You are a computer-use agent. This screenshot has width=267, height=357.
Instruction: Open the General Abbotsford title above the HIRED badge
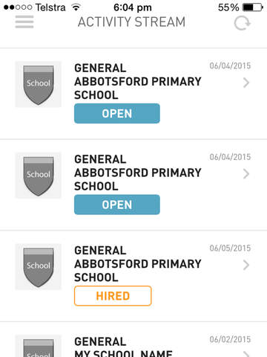pos(138,264)
